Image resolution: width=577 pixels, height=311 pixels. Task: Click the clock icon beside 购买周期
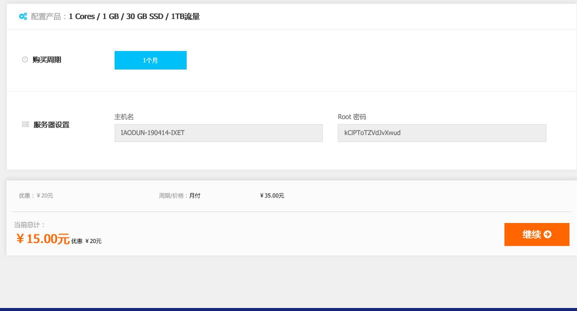coord(25,60)
